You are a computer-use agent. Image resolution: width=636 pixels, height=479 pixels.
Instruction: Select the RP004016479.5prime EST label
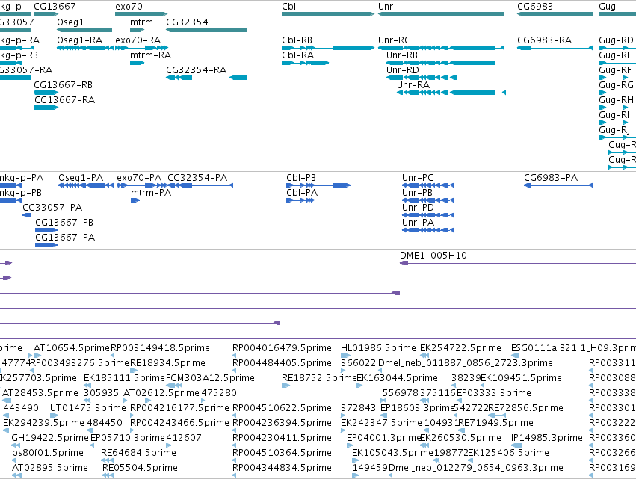pos(282,348)
